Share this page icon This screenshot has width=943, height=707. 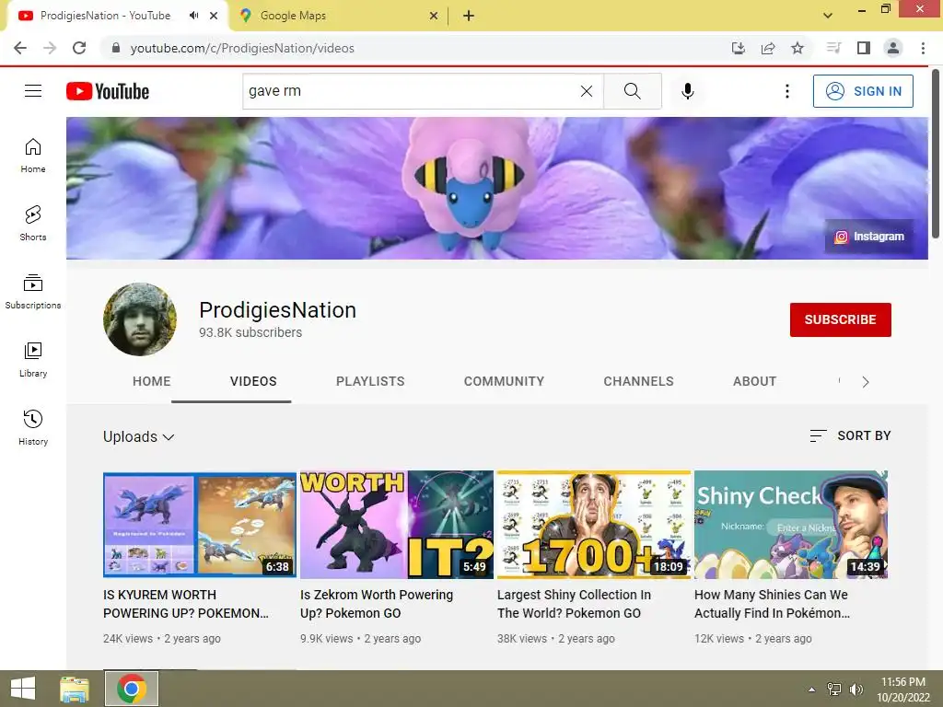[x=768, y=48]
